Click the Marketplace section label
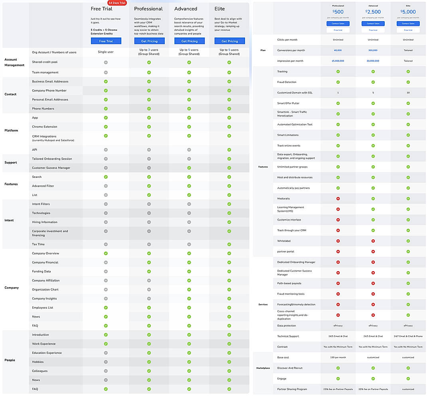427x396 pixels. pyautogui.click(x=263, y=368)
